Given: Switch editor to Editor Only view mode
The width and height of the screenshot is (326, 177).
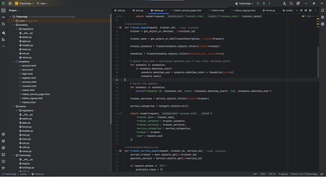Looking at the screenshot, I should pyautogui.click(x=301, y=11).
